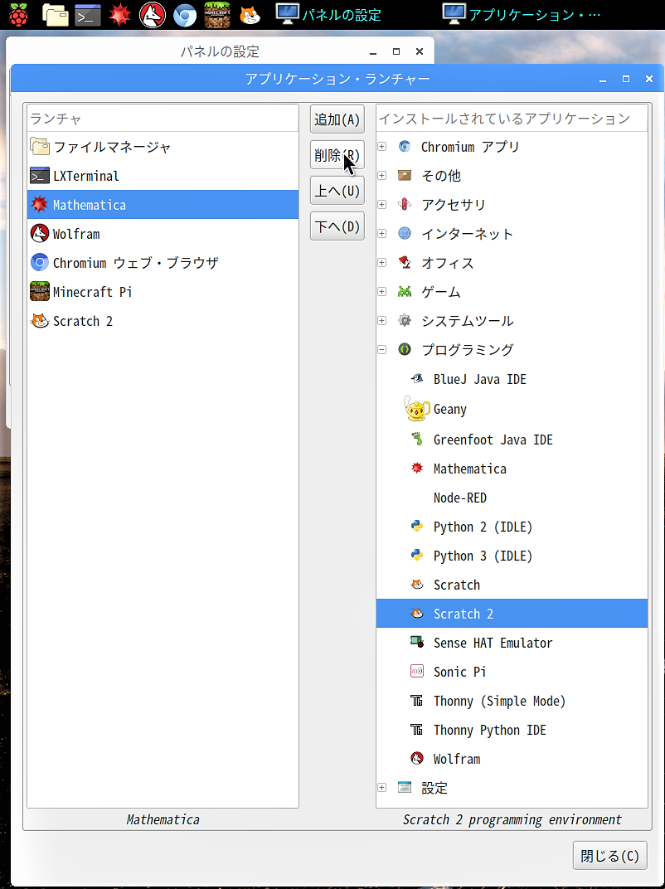The width and height of the screenshot is (665, 889).
Task: Click the システムツール gear icon
Action: [404, 320]
